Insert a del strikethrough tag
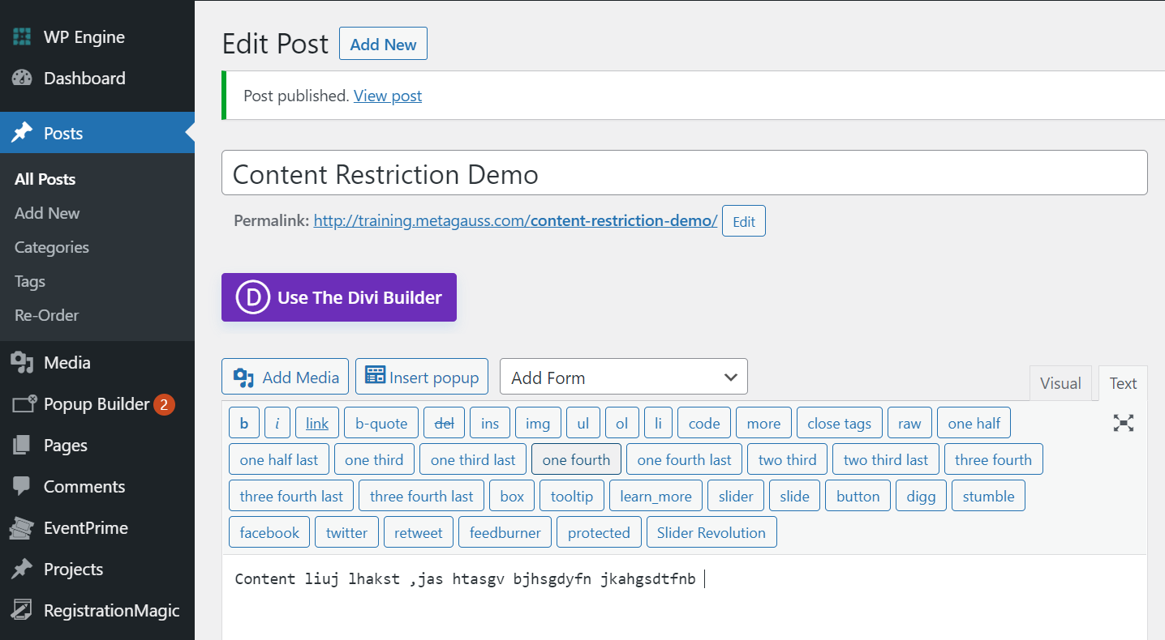The image size is (1165, 640). [444, 422]
